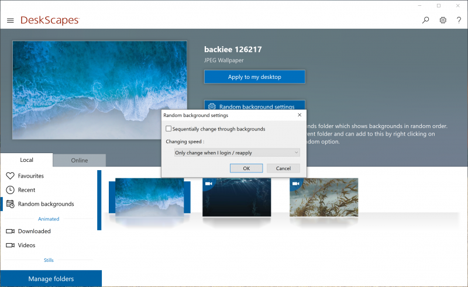Click the Animated section header
Viewport: 468px width, 287px height.
tap(49, 219)
